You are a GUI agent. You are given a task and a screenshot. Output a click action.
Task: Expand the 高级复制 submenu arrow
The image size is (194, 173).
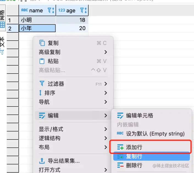coord(106,52)
